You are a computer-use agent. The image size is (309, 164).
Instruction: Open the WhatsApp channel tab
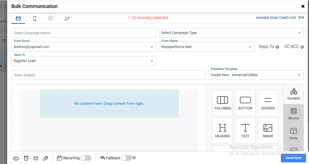51,18
